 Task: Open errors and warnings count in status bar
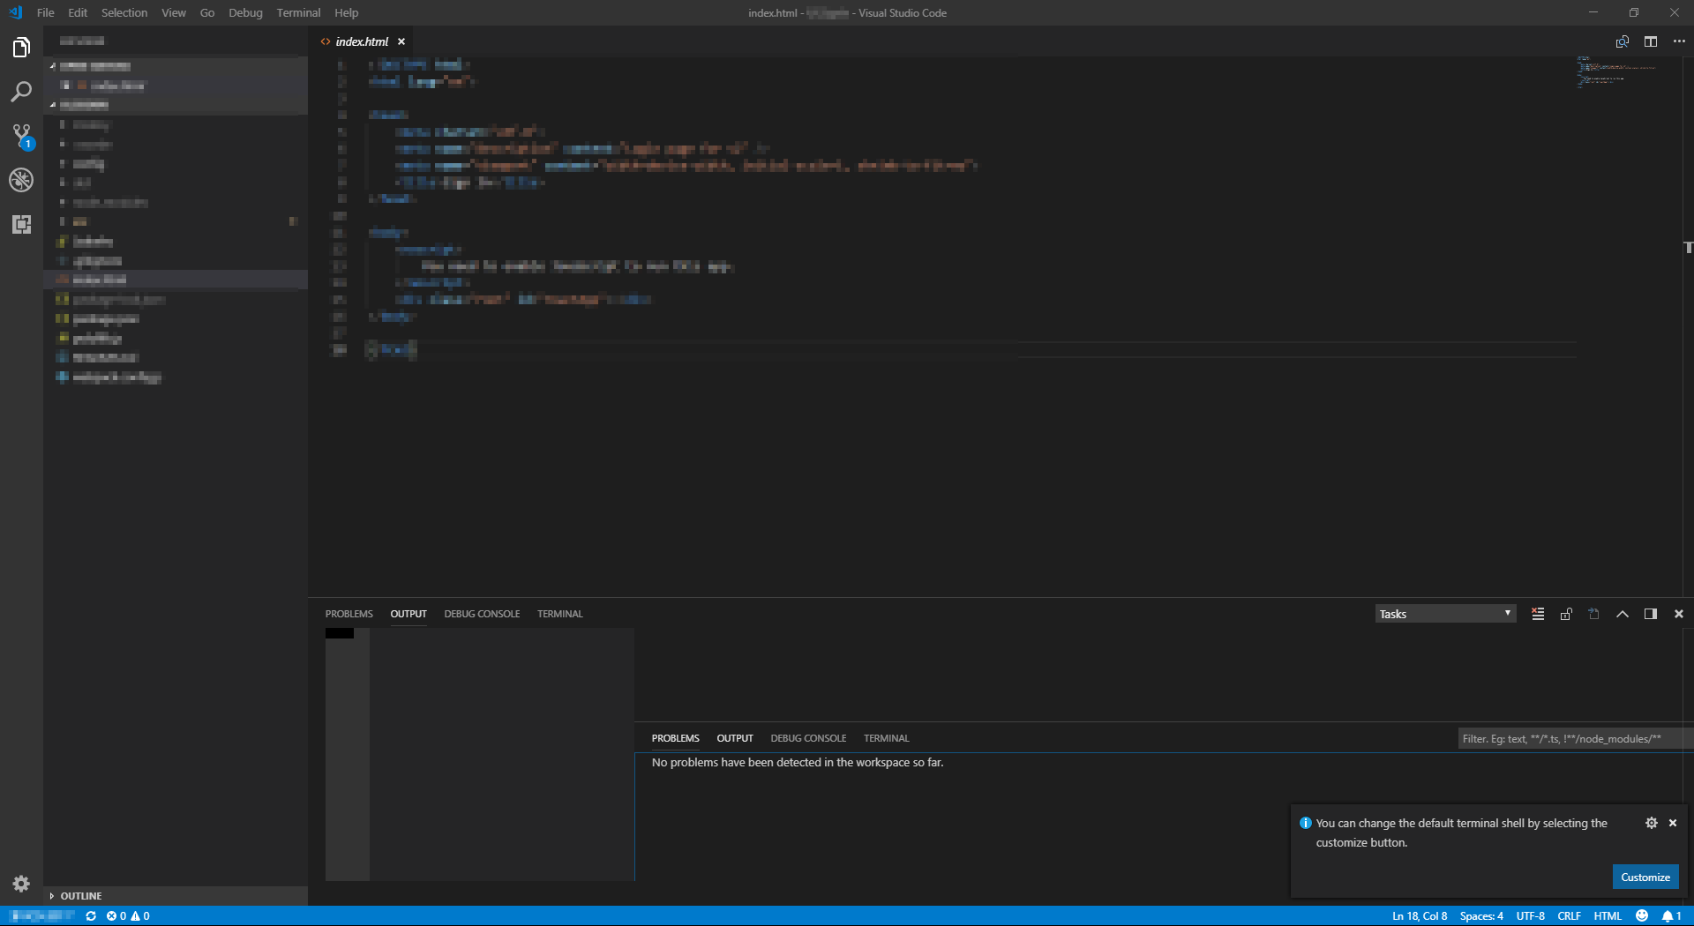point(128,916)
